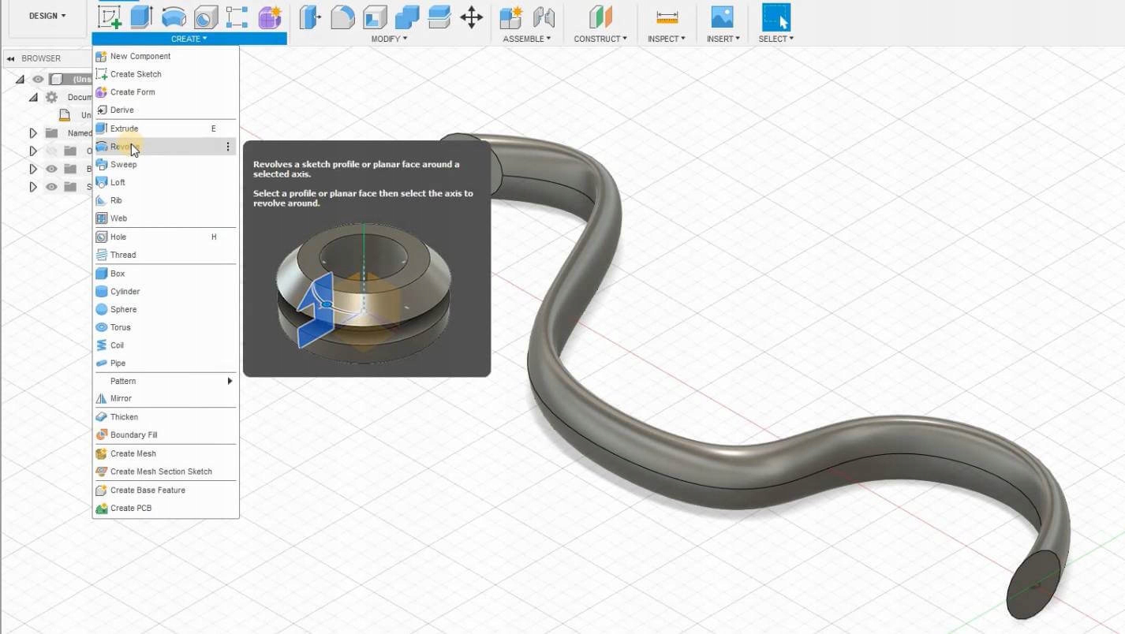Select Pipe in the Create menu
Image resolution: width=1125 pixels, height=634 pixels.
(x=118, y=363)
